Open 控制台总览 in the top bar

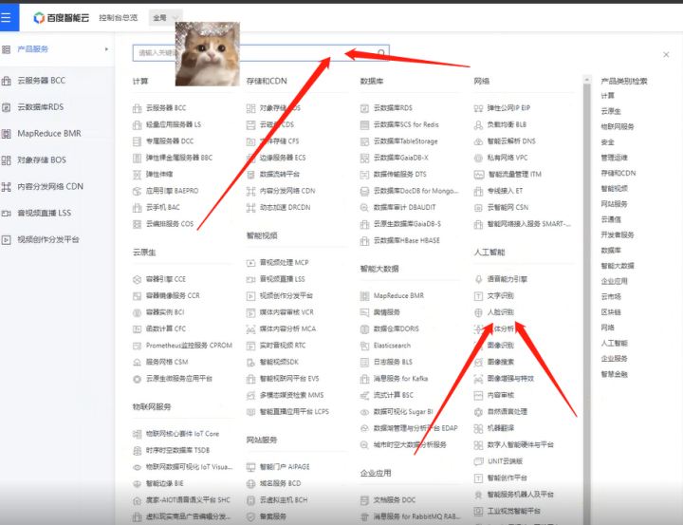click(118, 18)
